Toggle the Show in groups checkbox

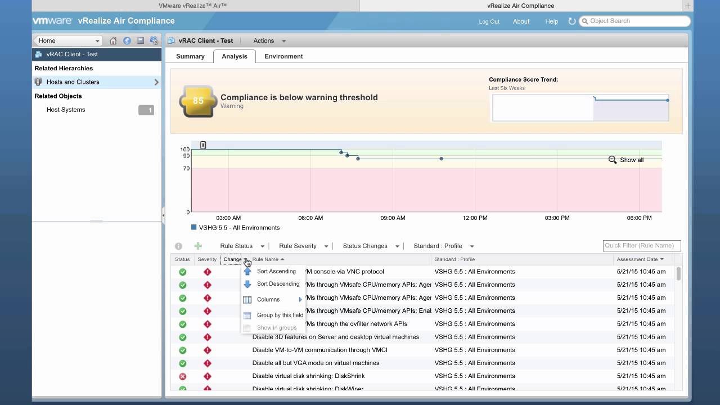tap(247, 327)
